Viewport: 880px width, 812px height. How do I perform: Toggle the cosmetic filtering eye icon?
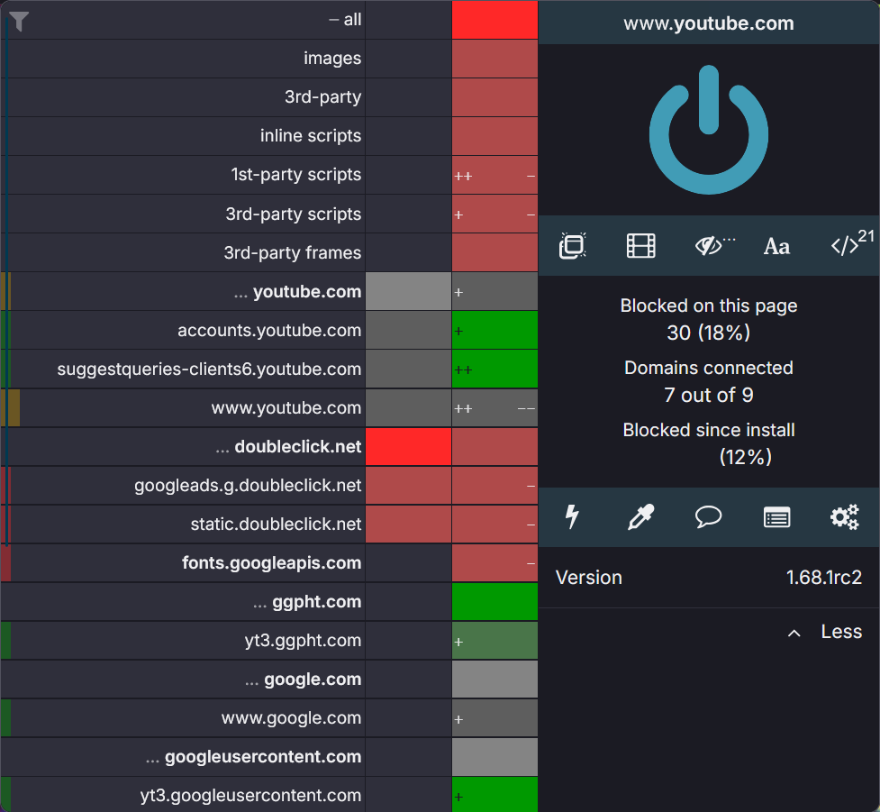tap(714, 245)
